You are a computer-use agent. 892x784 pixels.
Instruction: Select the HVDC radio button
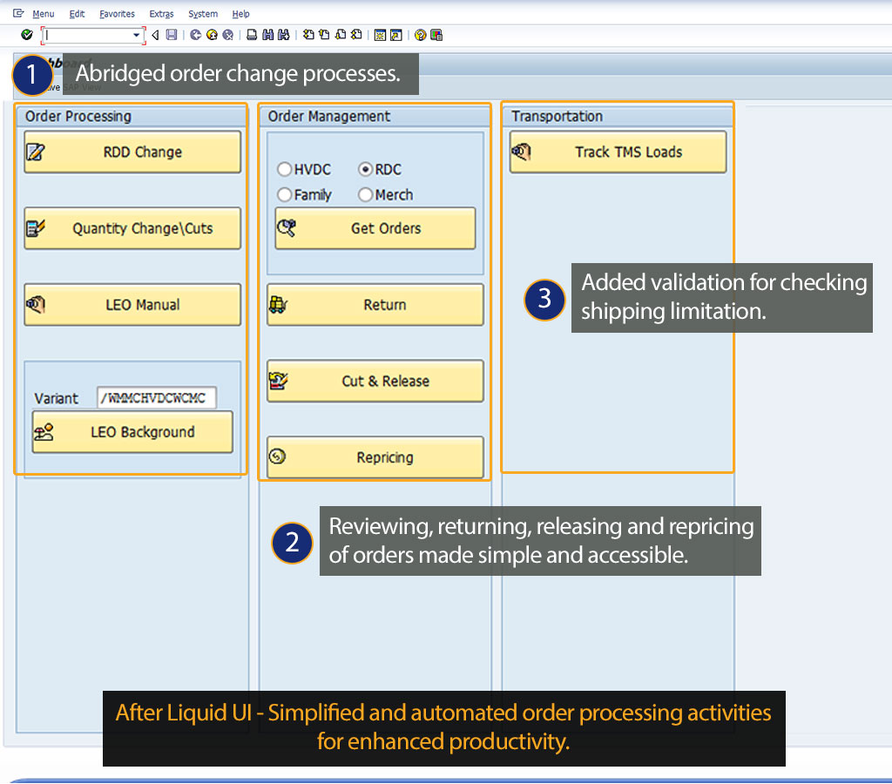[x=284, y=170]
